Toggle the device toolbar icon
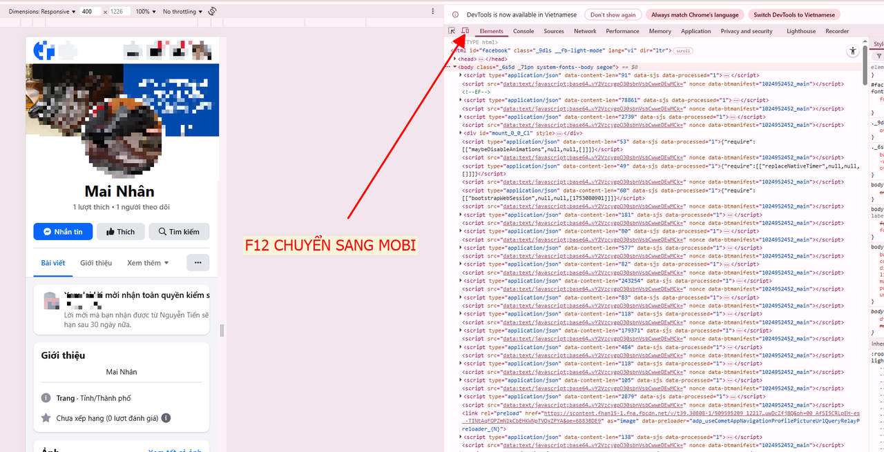884x452 pixels. pyautogui.click(x=465, y=31)
